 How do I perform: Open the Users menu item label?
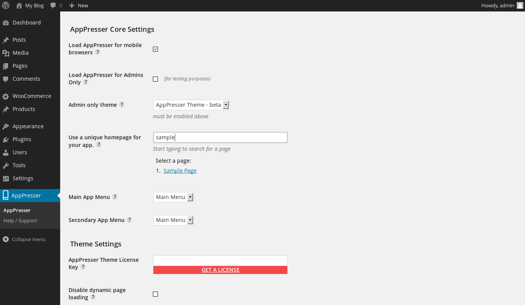coord(20,152)
